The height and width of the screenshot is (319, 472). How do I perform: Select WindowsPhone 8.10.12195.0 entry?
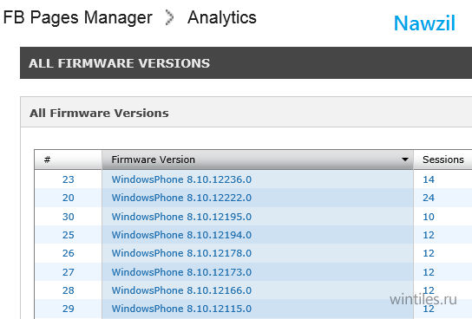pos(181,217)
